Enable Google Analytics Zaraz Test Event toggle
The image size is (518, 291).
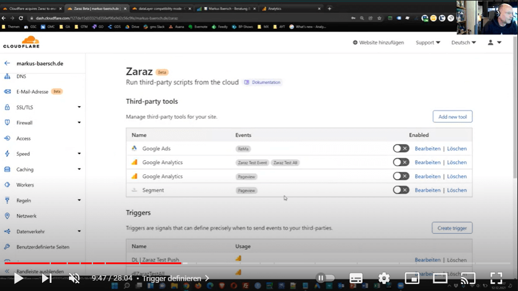pos(401,163)
